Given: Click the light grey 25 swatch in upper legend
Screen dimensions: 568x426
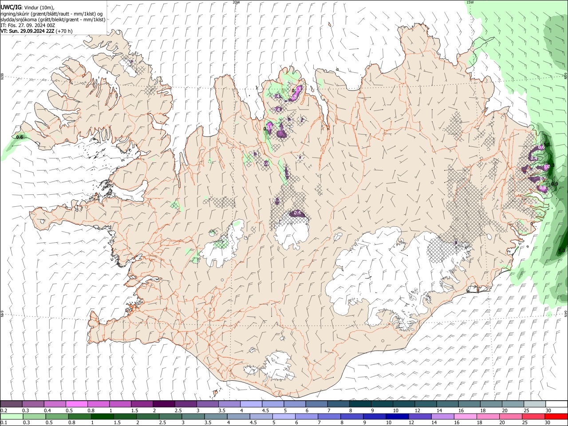Looking at the screenshot, I should click(535, 404).
